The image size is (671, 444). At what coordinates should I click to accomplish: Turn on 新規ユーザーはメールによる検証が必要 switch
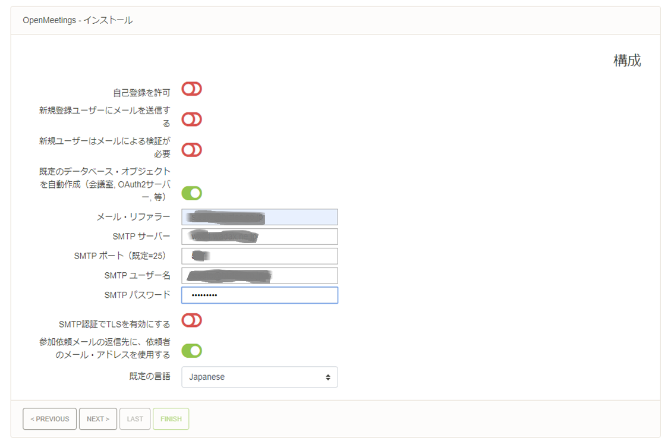tap(191, 150)
